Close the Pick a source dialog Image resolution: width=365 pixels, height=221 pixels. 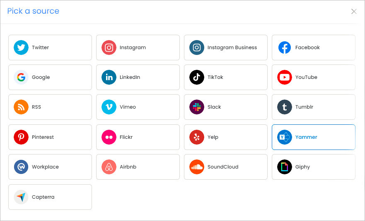coord(354,12)
